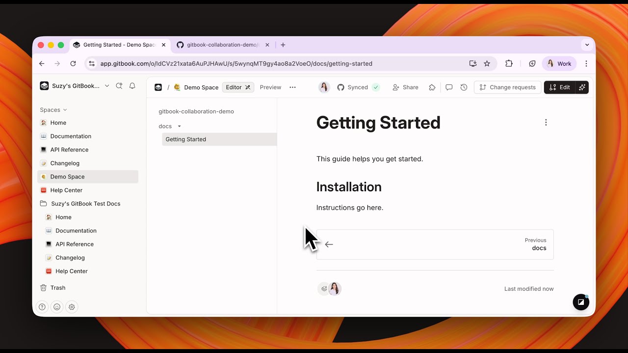Switch to Preview tab
The image size is (628, 353).
(270, 87)
